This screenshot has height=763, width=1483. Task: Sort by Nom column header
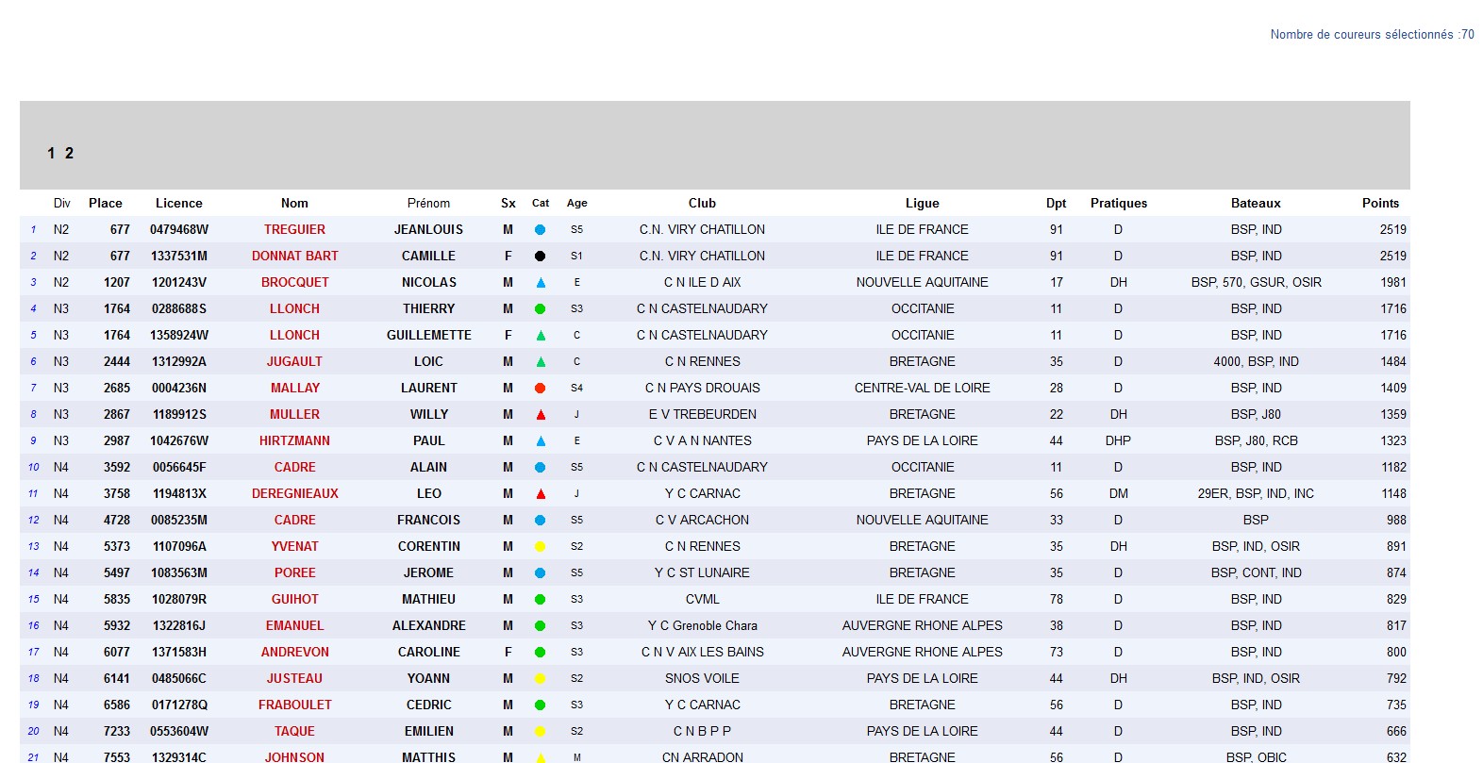point(294,203)
